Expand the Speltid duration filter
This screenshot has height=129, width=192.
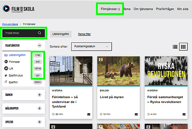[x=39, y=122]
